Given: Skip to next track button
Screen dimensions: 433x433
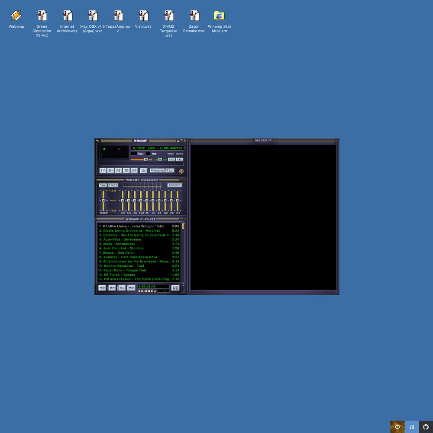Looking at the screenshot, I should [x=134, y=171].
